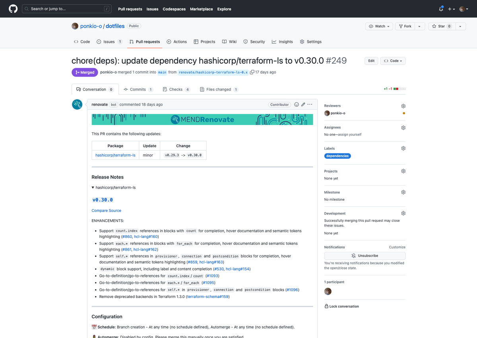The width and height of the screenshot is (477, 338).
Task: Open the user avatar menu in header
Action: (463, 9)
